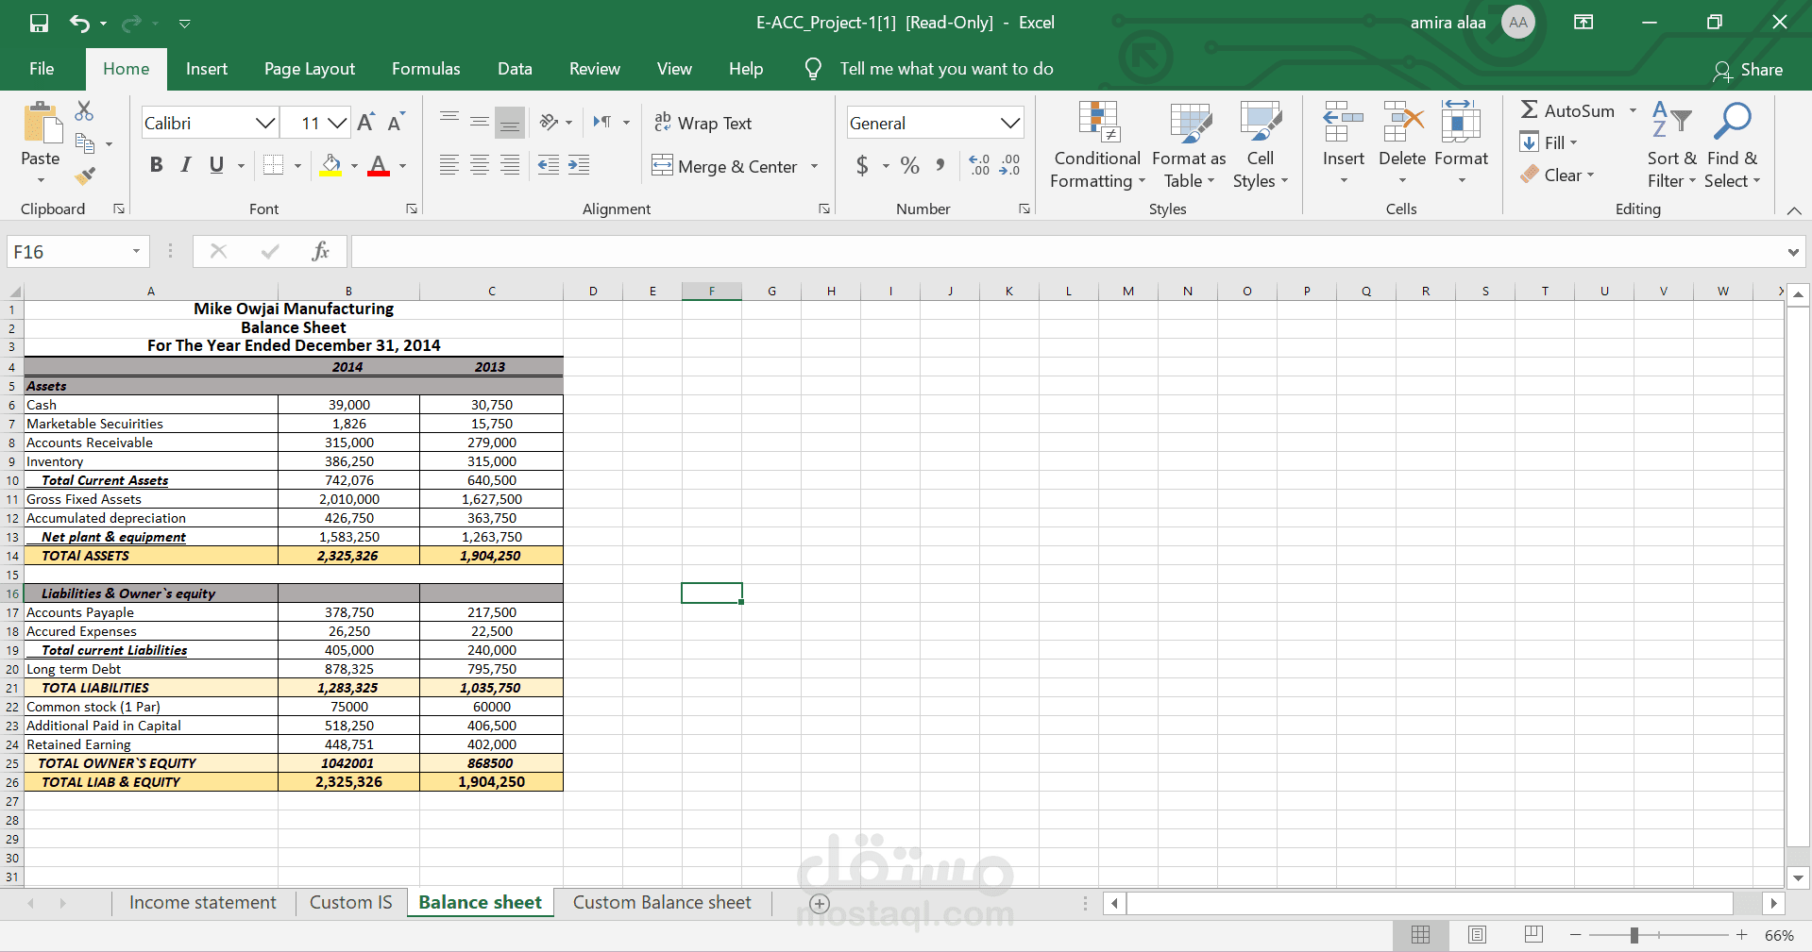Expand the Name Box dropdown arrow
The height and width of the screenshot is (952, 1812).
point(136,251)
